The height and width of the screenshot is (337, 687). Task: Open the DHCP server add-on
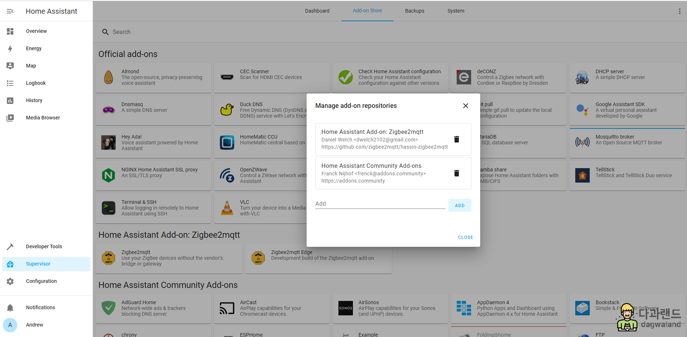[x=627, y=78]
